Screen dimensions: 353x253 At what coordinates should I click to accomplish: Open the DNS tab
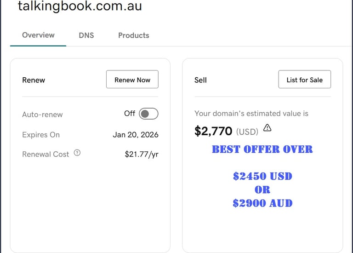(86, 35)
